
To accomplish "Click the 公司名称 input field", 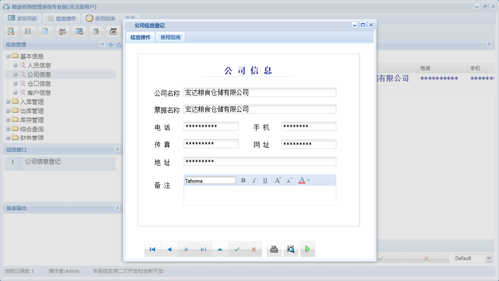I will tap(259, 92).
